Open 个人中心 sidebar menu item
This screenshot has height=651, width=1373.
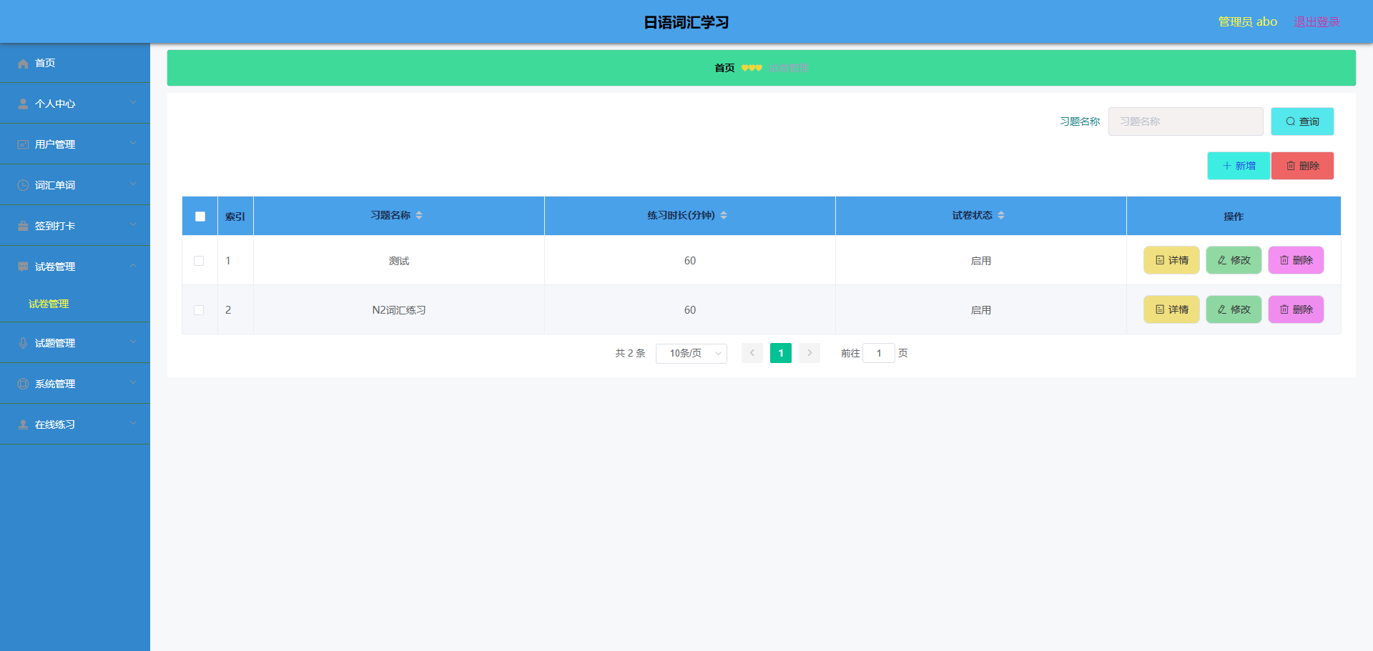coord(75,104)
